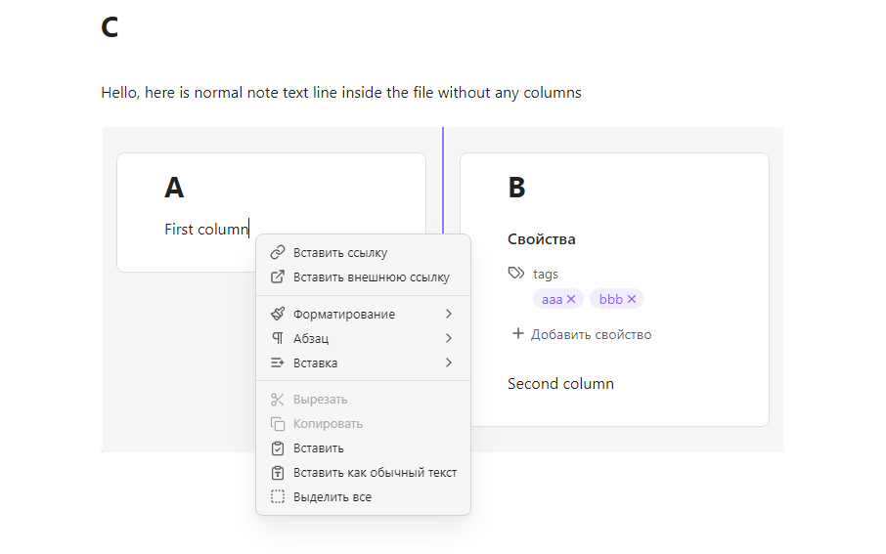Viewport: 886px width, 554px height.
Task: Click the paintbrush Форматирование icon
Action: coord(278,315)
